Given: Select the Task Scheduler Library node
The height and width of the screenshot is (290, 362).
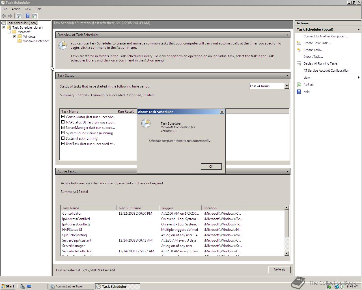Looking at the screenshot, I should point(28,27).
